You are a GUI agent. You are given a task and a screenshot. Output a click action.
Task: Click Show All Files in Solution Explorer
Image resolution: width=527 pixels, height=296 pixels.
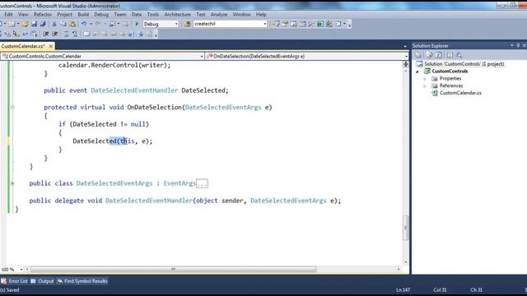tap(429, 55)
